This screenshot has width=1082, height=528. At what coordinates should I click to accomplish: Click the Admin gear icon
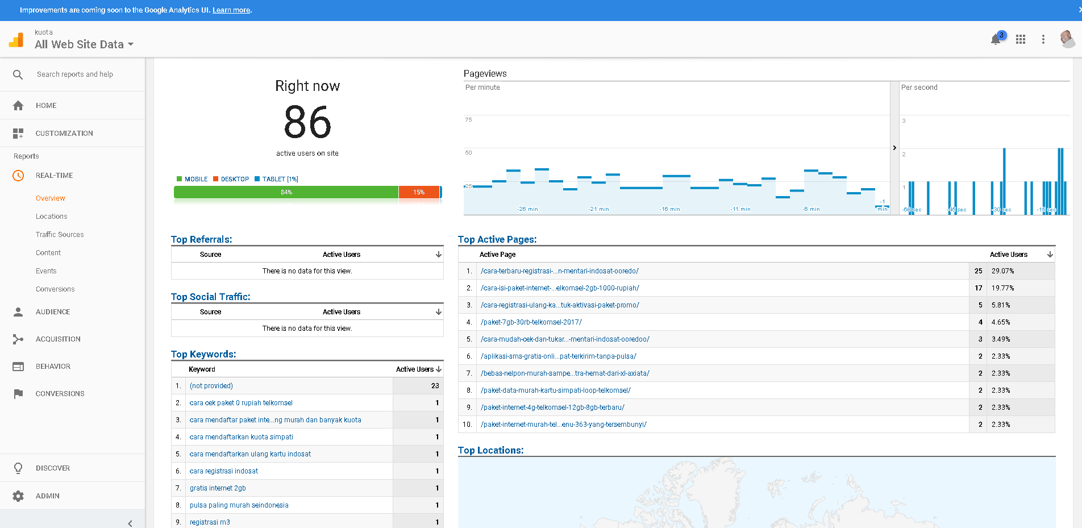coord(18,496)
